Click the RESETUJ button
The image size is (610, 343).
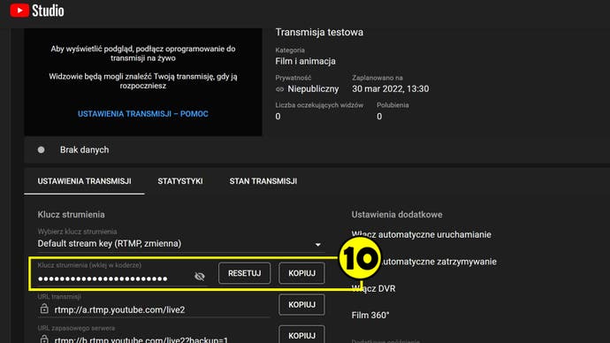244,273
